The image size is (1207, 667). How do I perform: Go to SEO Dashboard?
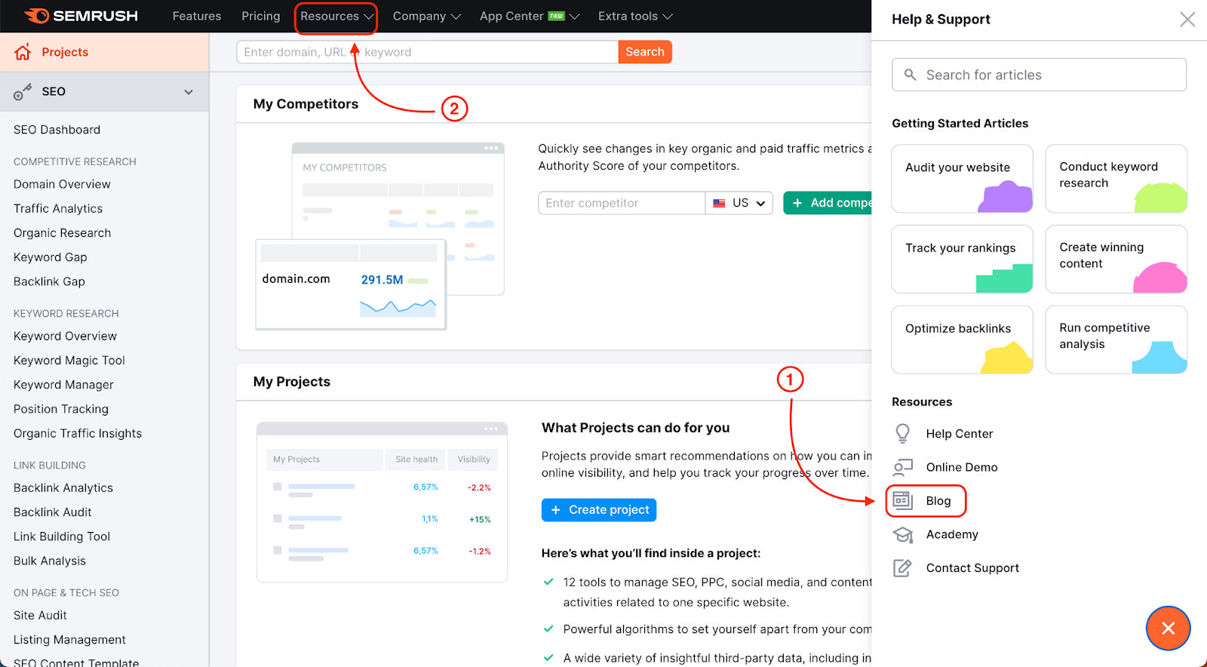(57, 130)
